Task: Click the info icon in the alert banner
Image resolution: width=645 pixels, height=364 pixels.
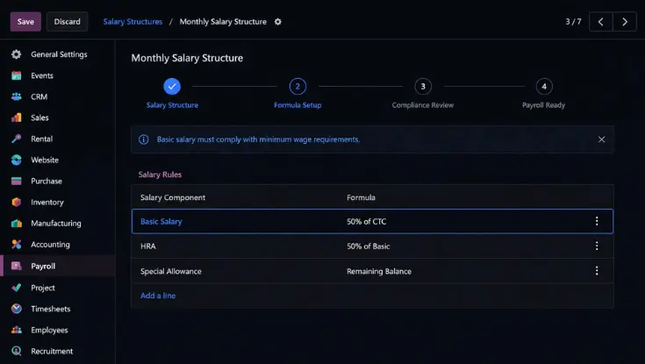Action: (x=144, y=139)
